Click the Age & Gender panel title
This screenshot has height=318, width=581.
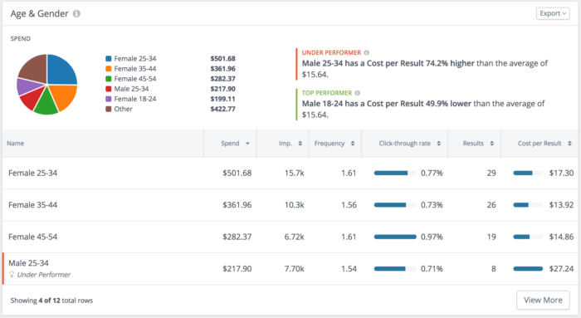click(39, 14)
